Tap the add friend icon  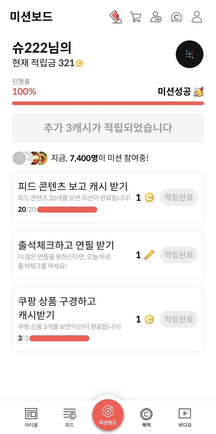pos(156,17)
